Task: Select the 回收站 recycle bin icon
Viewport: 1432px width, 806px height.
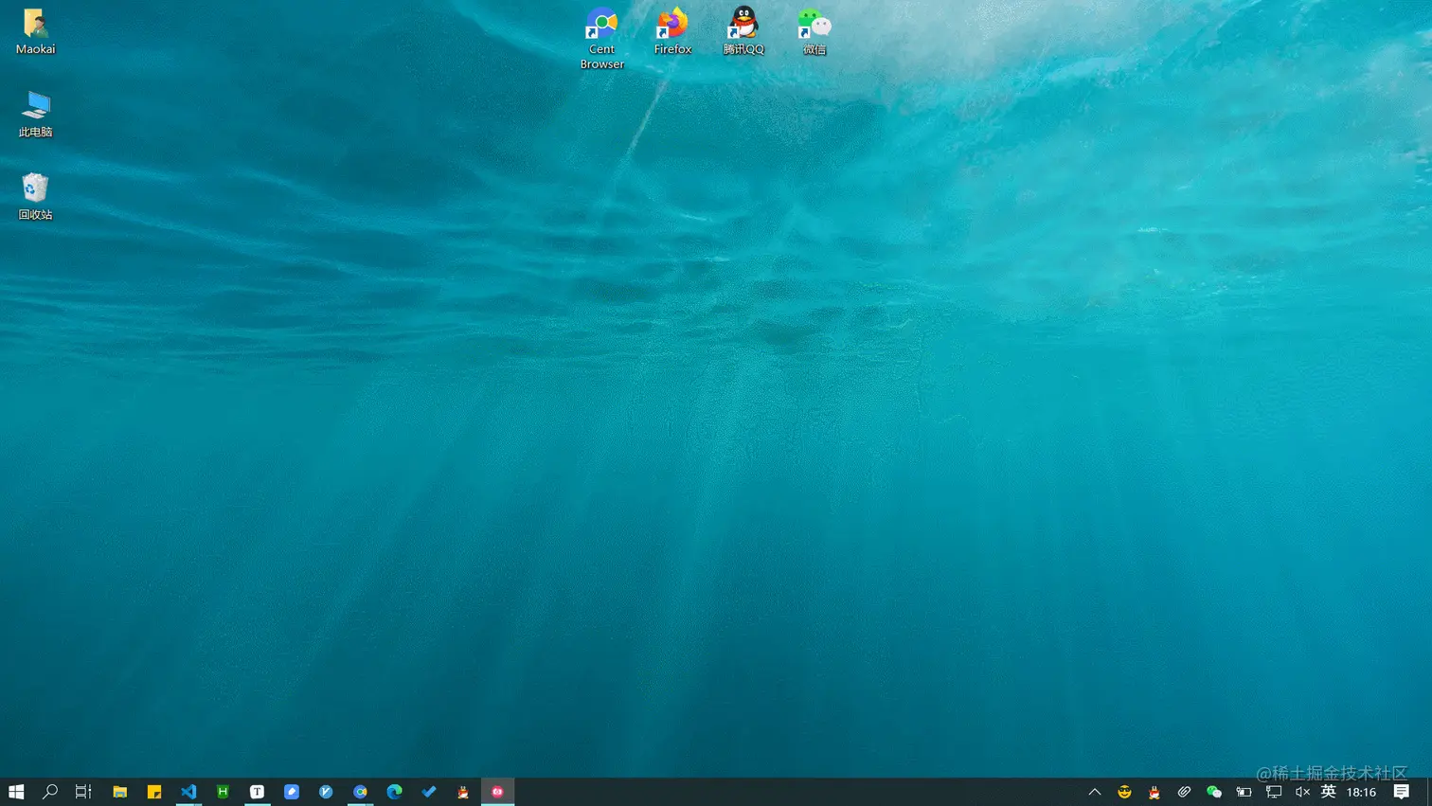Action: click(35, 196)
